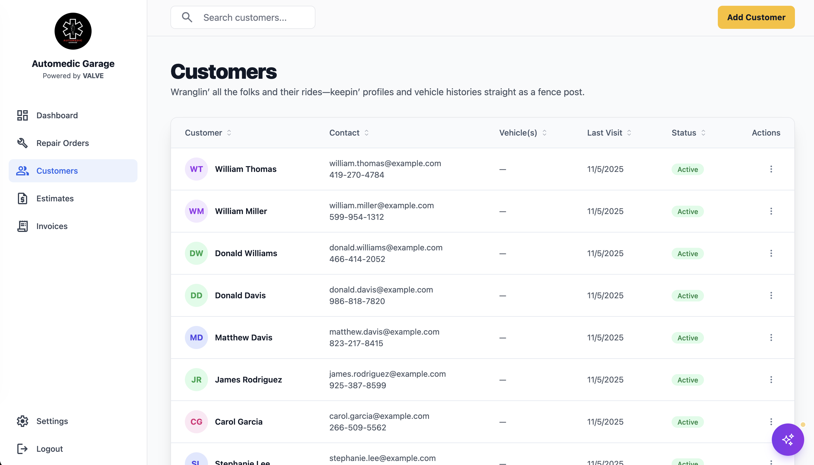Click the Customers people icon in sidebar
This screenshot has height=465, width=814.
(22, 170)
